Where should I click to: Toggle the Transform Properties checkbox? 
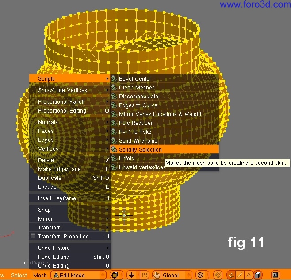(x=33, y=236)
